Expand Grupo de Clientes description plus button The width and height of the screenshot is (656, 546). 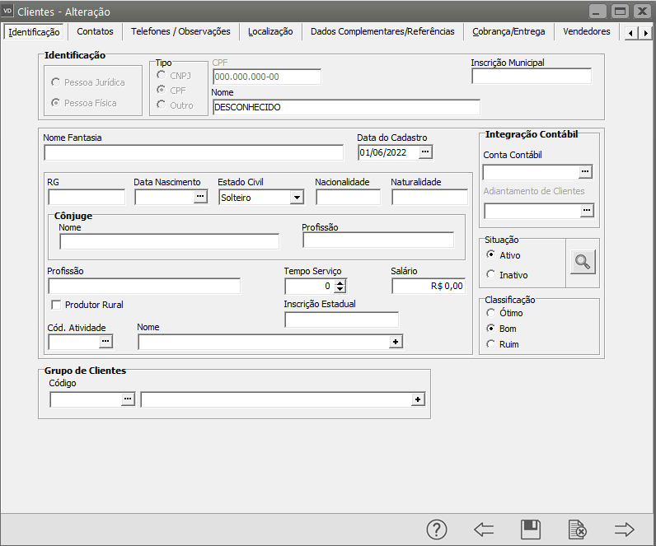418,399
